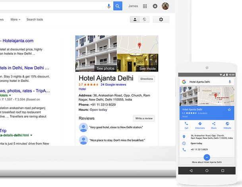Click the map thumbnail with red pin
This screenshot has height=187, width=242.
(137, 44)
